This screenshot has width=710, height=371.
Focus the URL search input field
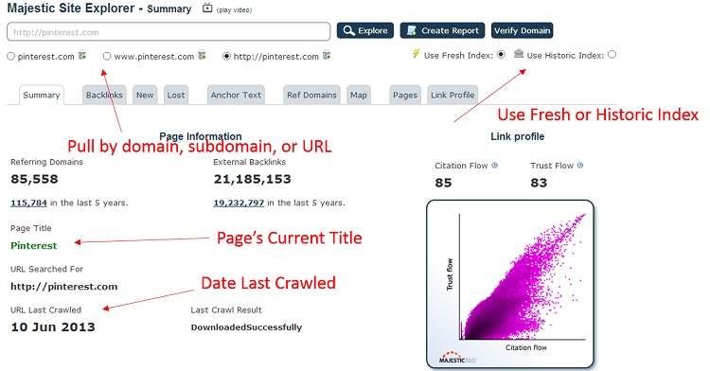[x=169, y=31]
